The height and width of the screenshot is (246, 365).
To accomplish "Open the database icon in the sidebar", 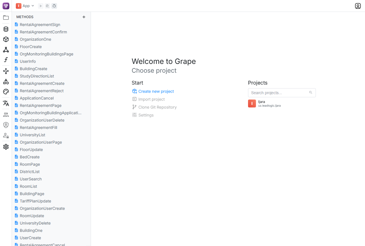I will 6,29.
